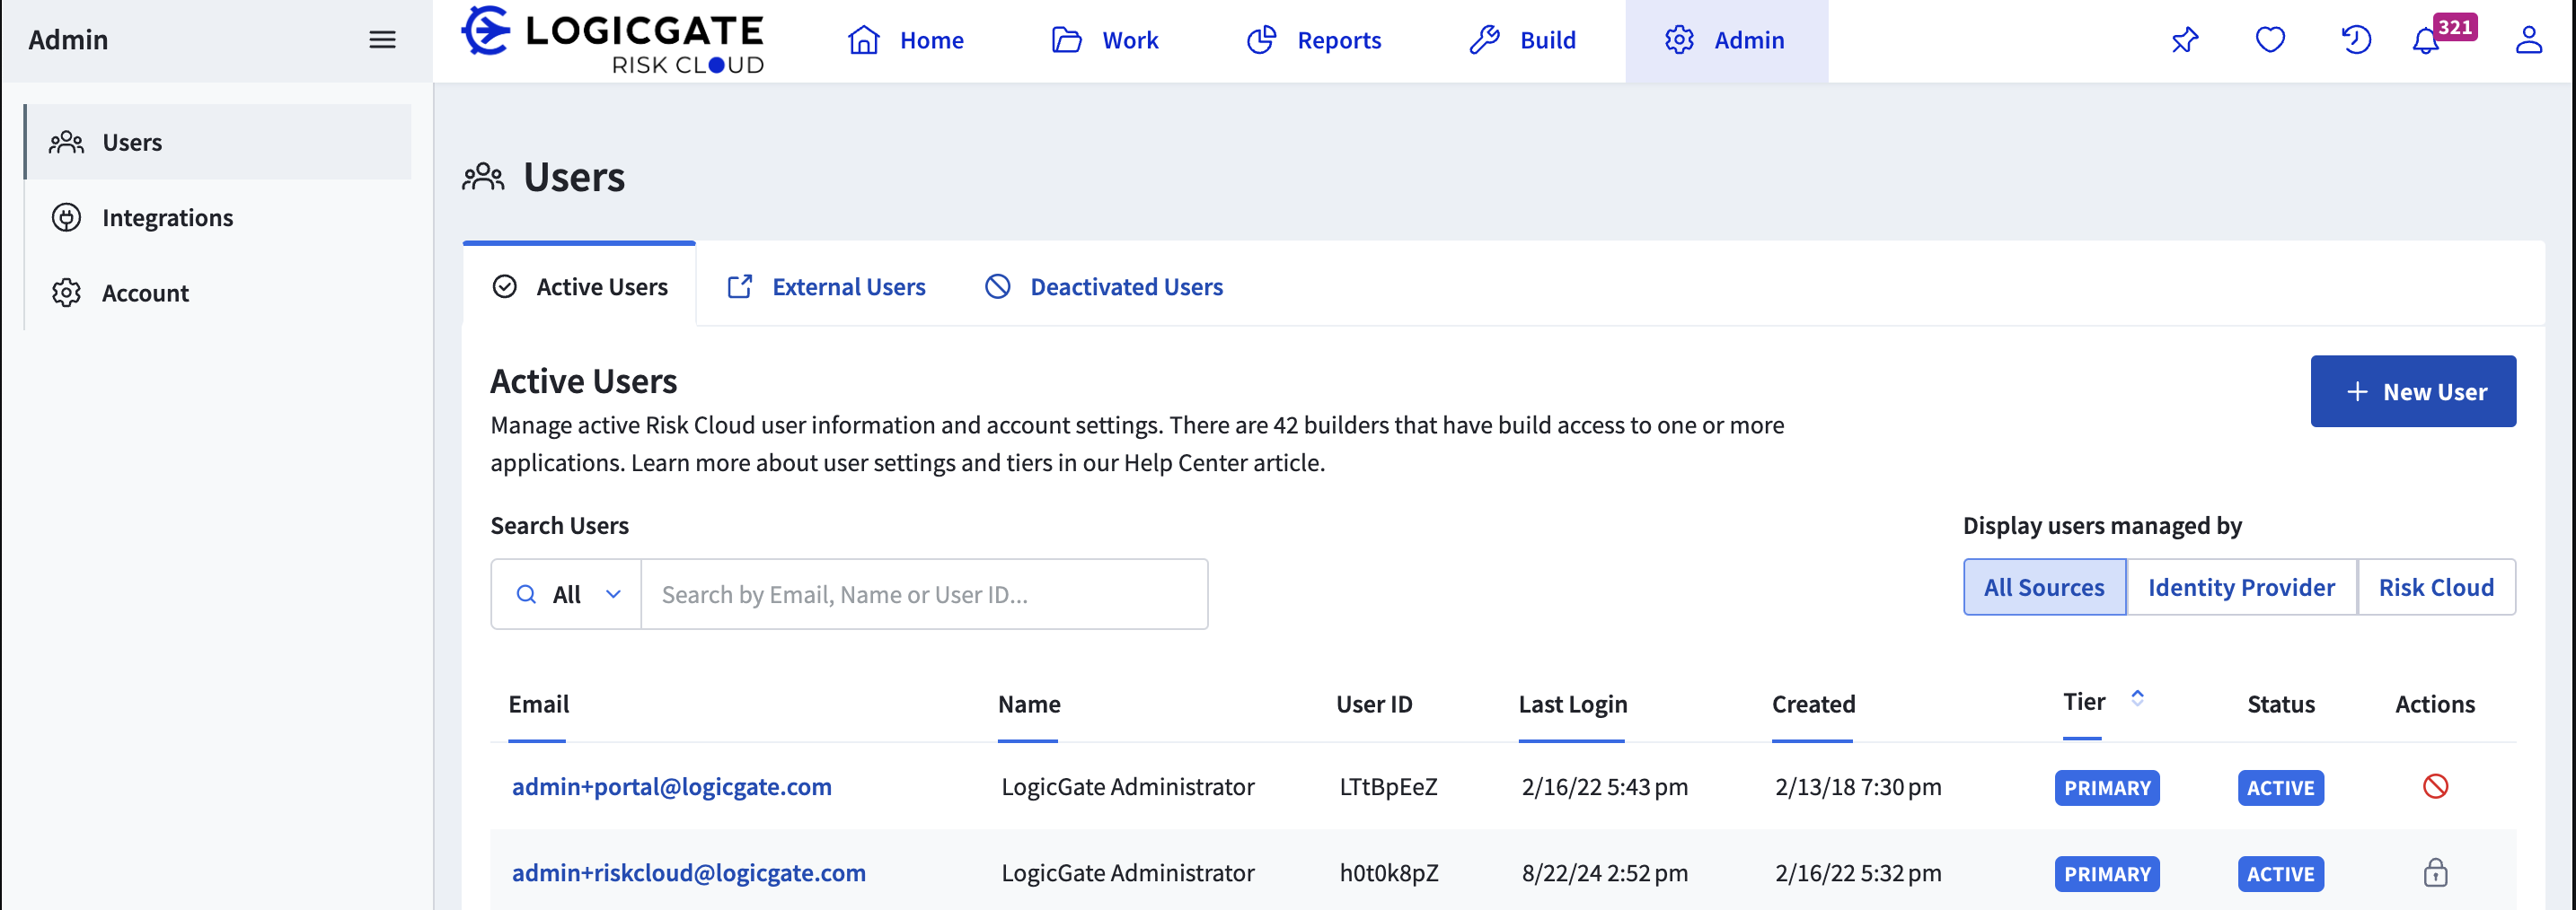
Task: Select All Sources filter
Action: pos(2044,587)
